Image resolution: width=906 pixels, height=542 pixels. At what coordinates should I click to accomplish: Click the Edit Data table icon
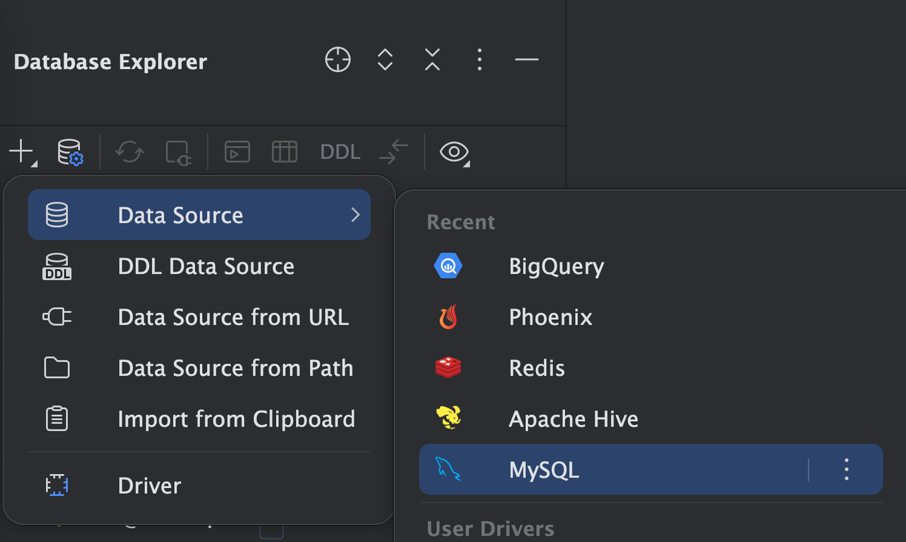point(284,152)
